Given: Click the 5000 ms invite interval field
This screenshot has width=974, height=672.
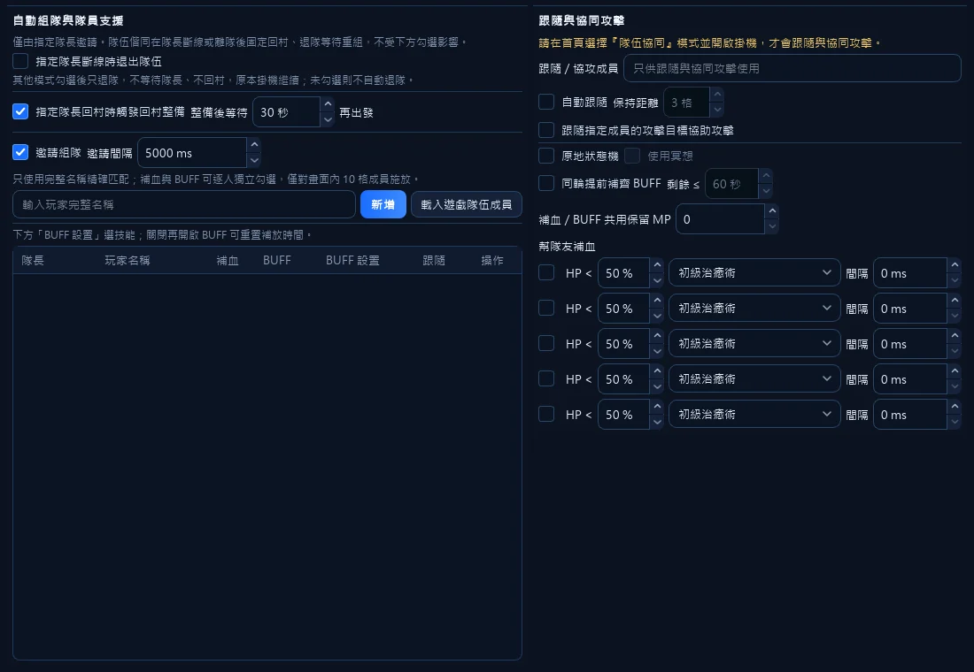Looking at the screenshot, I should [x=192, y=153].
